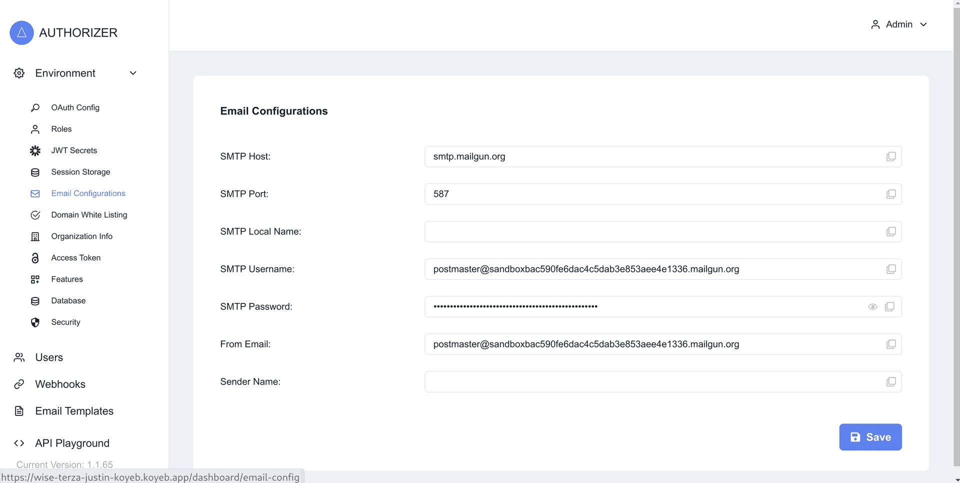The width and height of the screenshot is (960, 483).
Task: Copy the Sender Name field value
Action: coord(891,382)
